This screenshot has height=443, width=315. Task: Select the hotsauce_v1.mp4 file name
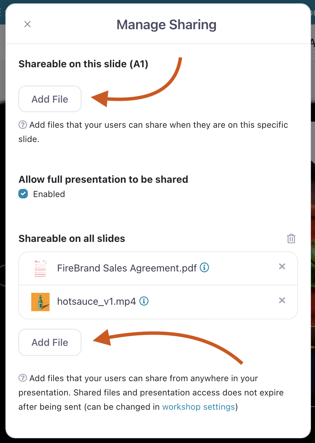96,301
